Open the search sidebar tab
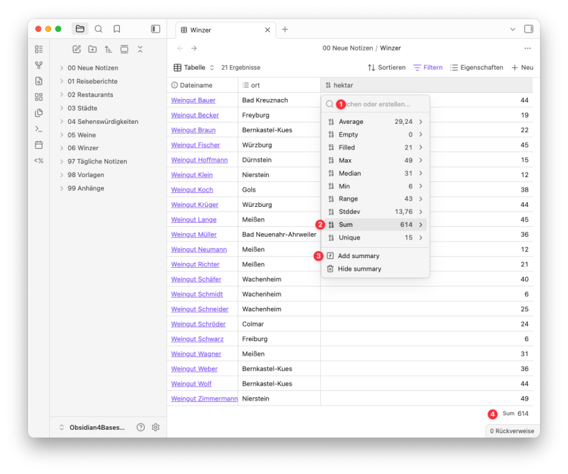 98,29
